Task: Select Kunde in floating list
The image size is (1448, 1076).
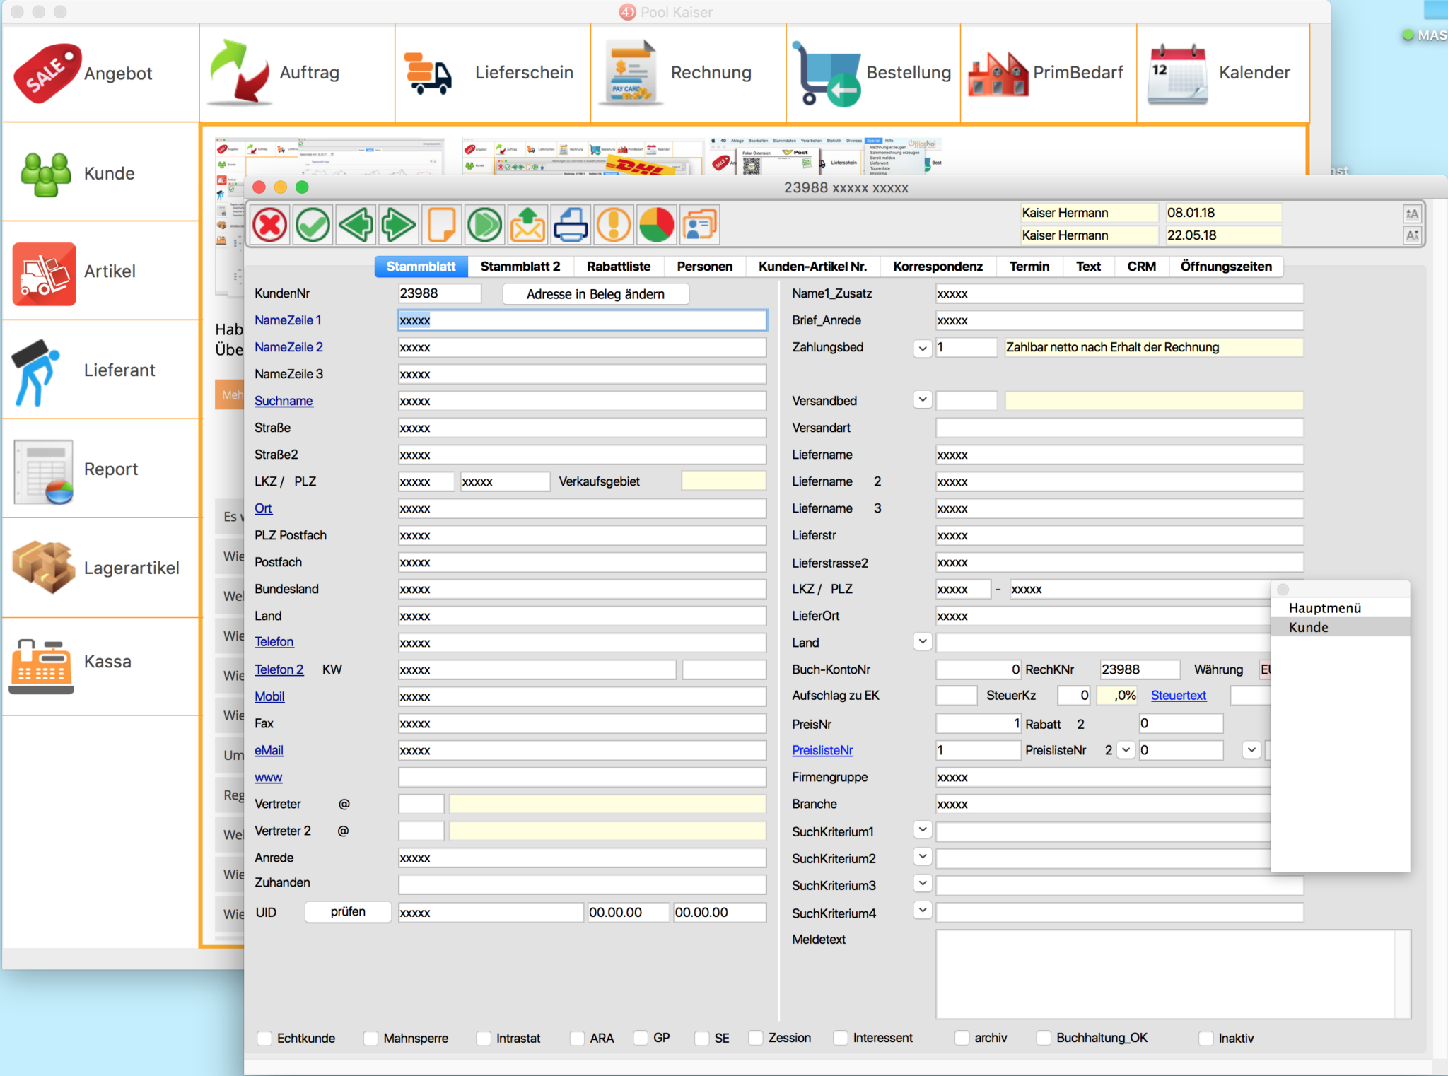Action: click(1340, 627)
